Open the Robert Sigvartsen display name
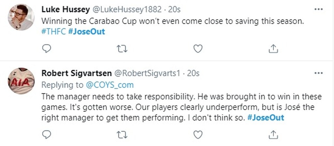334x146 pixels. click(77, 74)
